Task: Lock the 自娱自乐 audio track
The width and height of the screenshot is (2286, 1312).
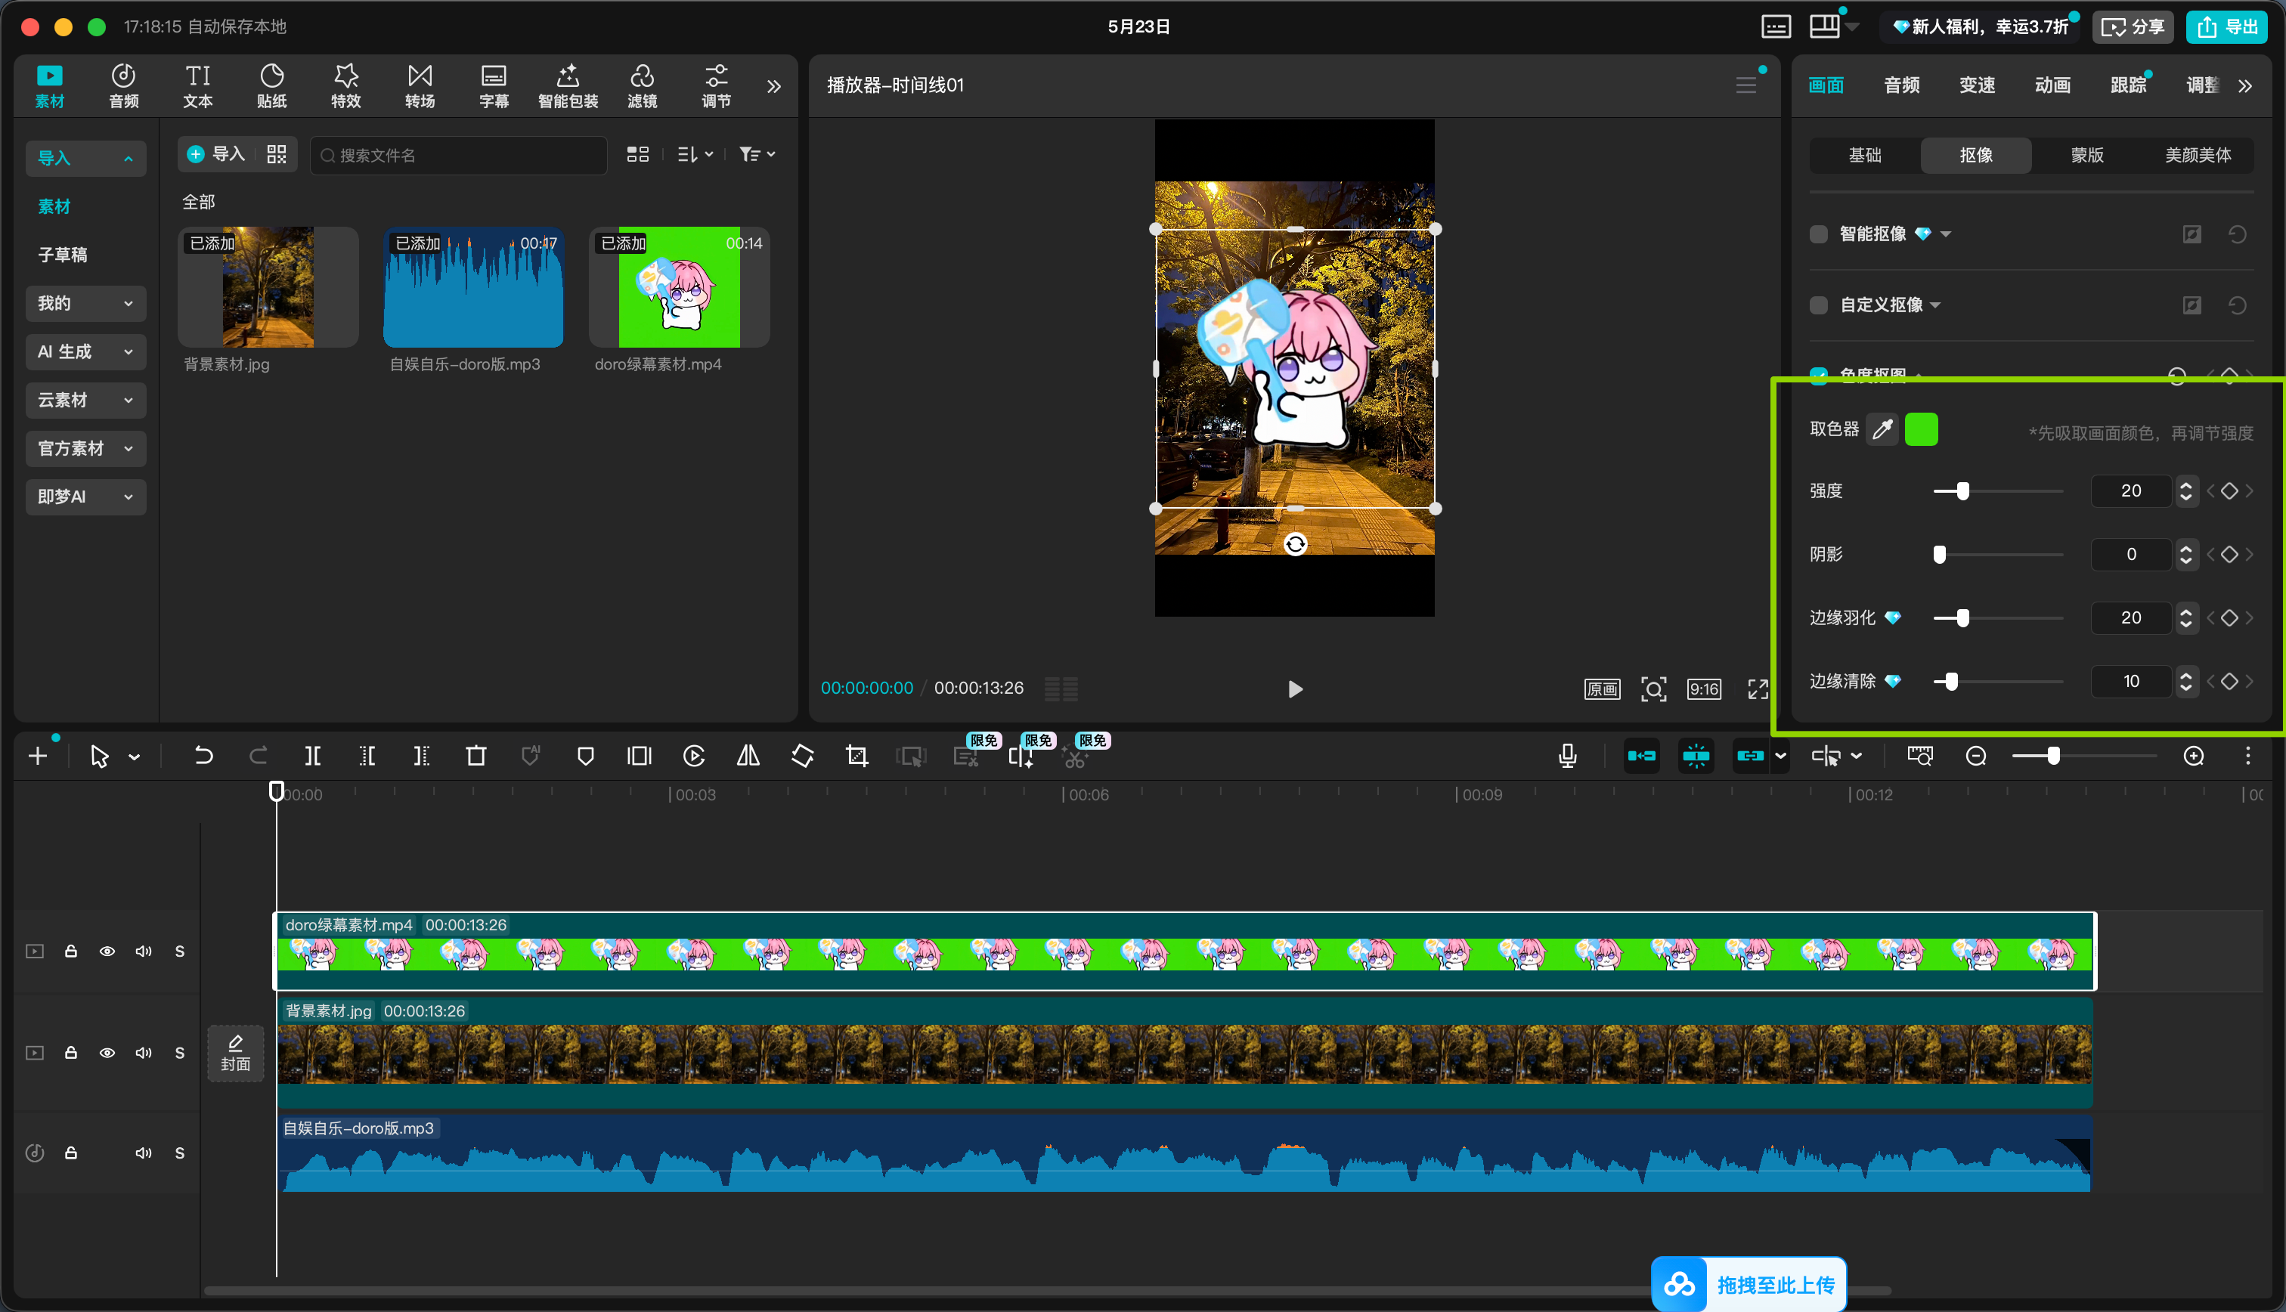Action: [71, 1153]
